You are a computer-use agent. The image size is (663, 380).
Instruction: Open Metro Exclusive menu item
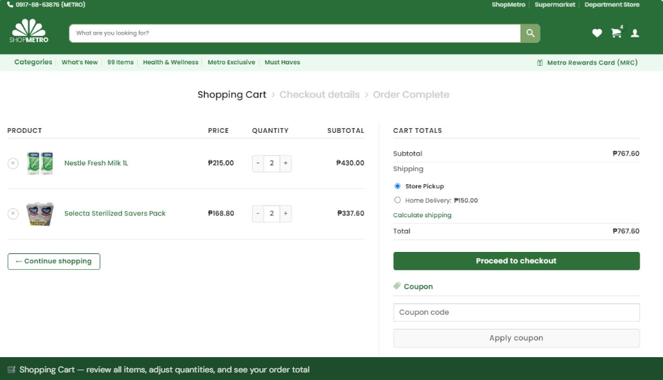pyautogui.click(x=231, y=62)
